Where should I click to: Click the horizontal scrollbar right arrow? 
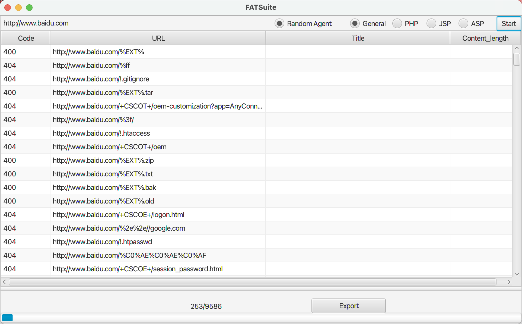click(509, 282)
